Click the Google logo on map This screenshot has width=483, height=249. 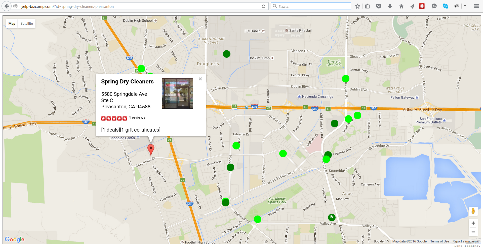click(15, 239)
